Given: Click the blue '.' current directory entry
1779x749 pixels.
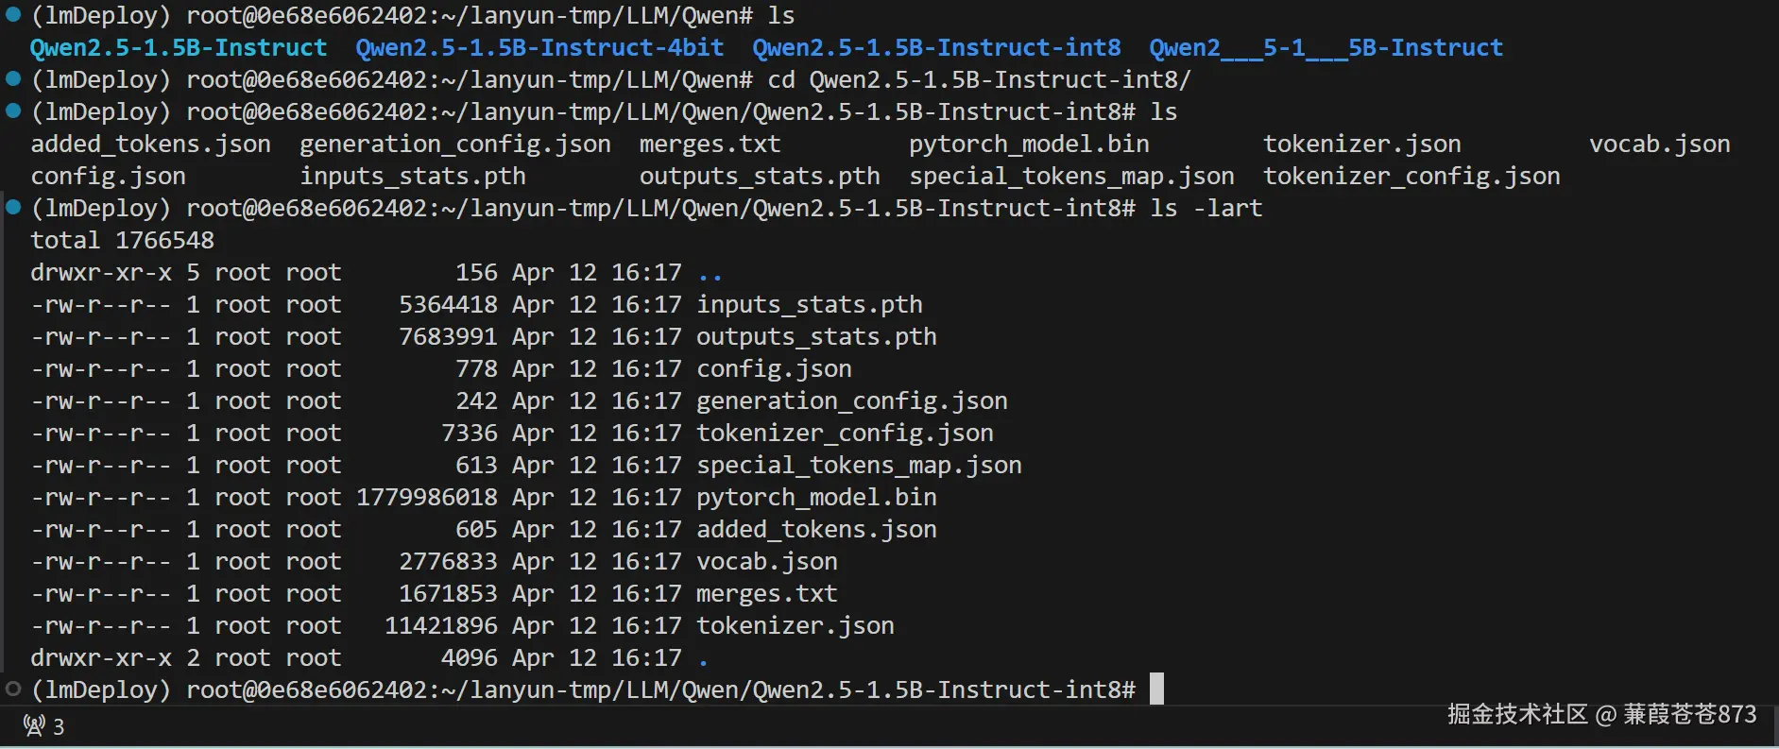Looking at the screenshot, I should coord(703,658).
